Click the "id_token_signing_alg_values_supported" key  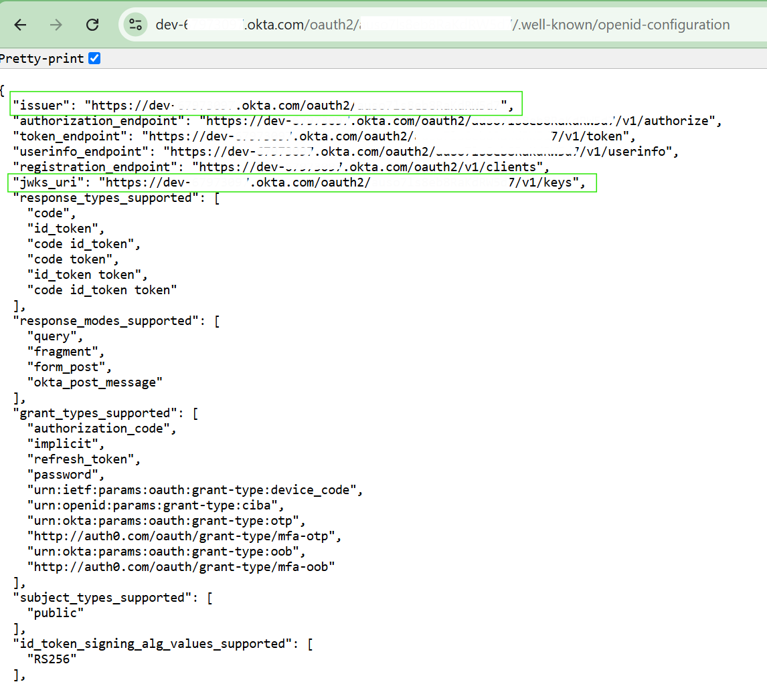pos(153,644)
